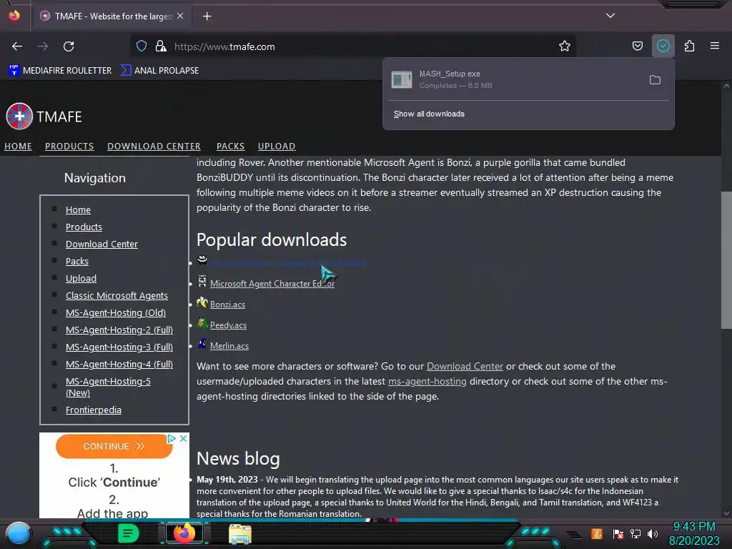Click the scrollbar down arrow
The width and height of the screenshot is (732, 549).
click(726, 513)
